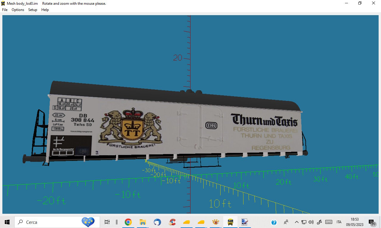Open the Windows Start menu
This screenshot has height=228, width=381.
click(x=7, y=222)
